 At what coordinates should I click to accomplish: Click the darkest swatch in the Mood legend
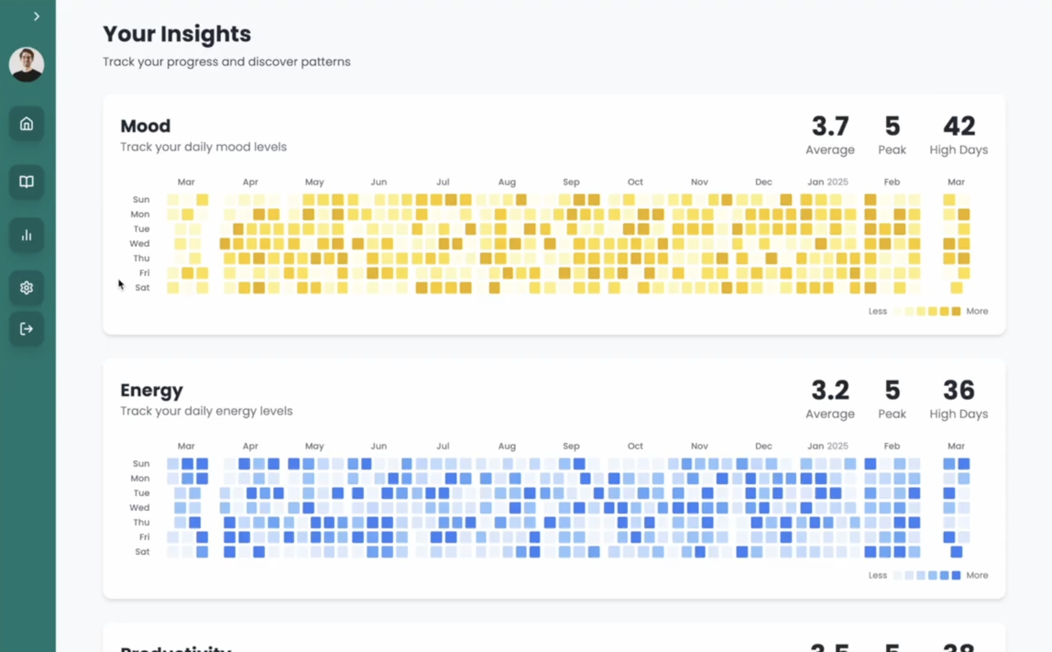coord(956,311)
